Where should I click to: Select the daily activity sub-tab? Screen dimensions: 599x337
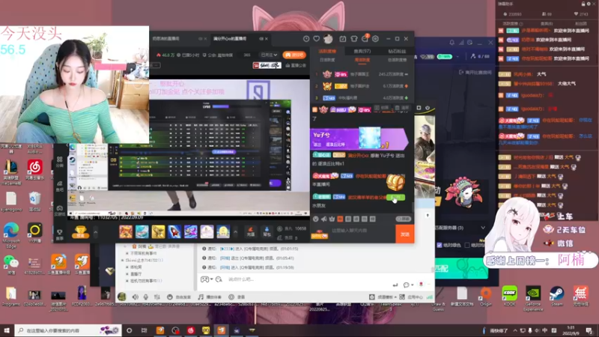point(327,60)
